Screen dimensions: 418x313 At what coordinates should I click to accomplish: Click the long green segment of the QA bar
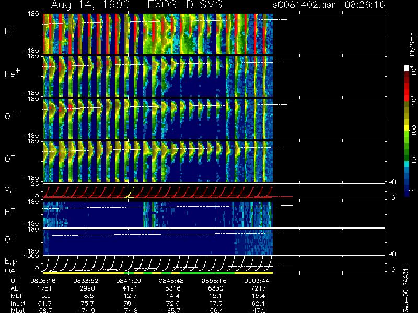[207, 273]
